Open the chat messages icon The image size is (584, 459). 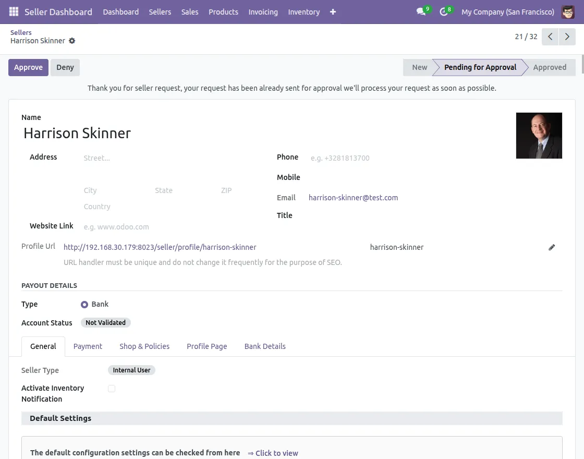coord(421,11)
